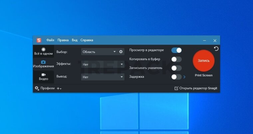Open the Профили gear icon
This screenshot has height=134, width=253.
[x=37, y=88]
